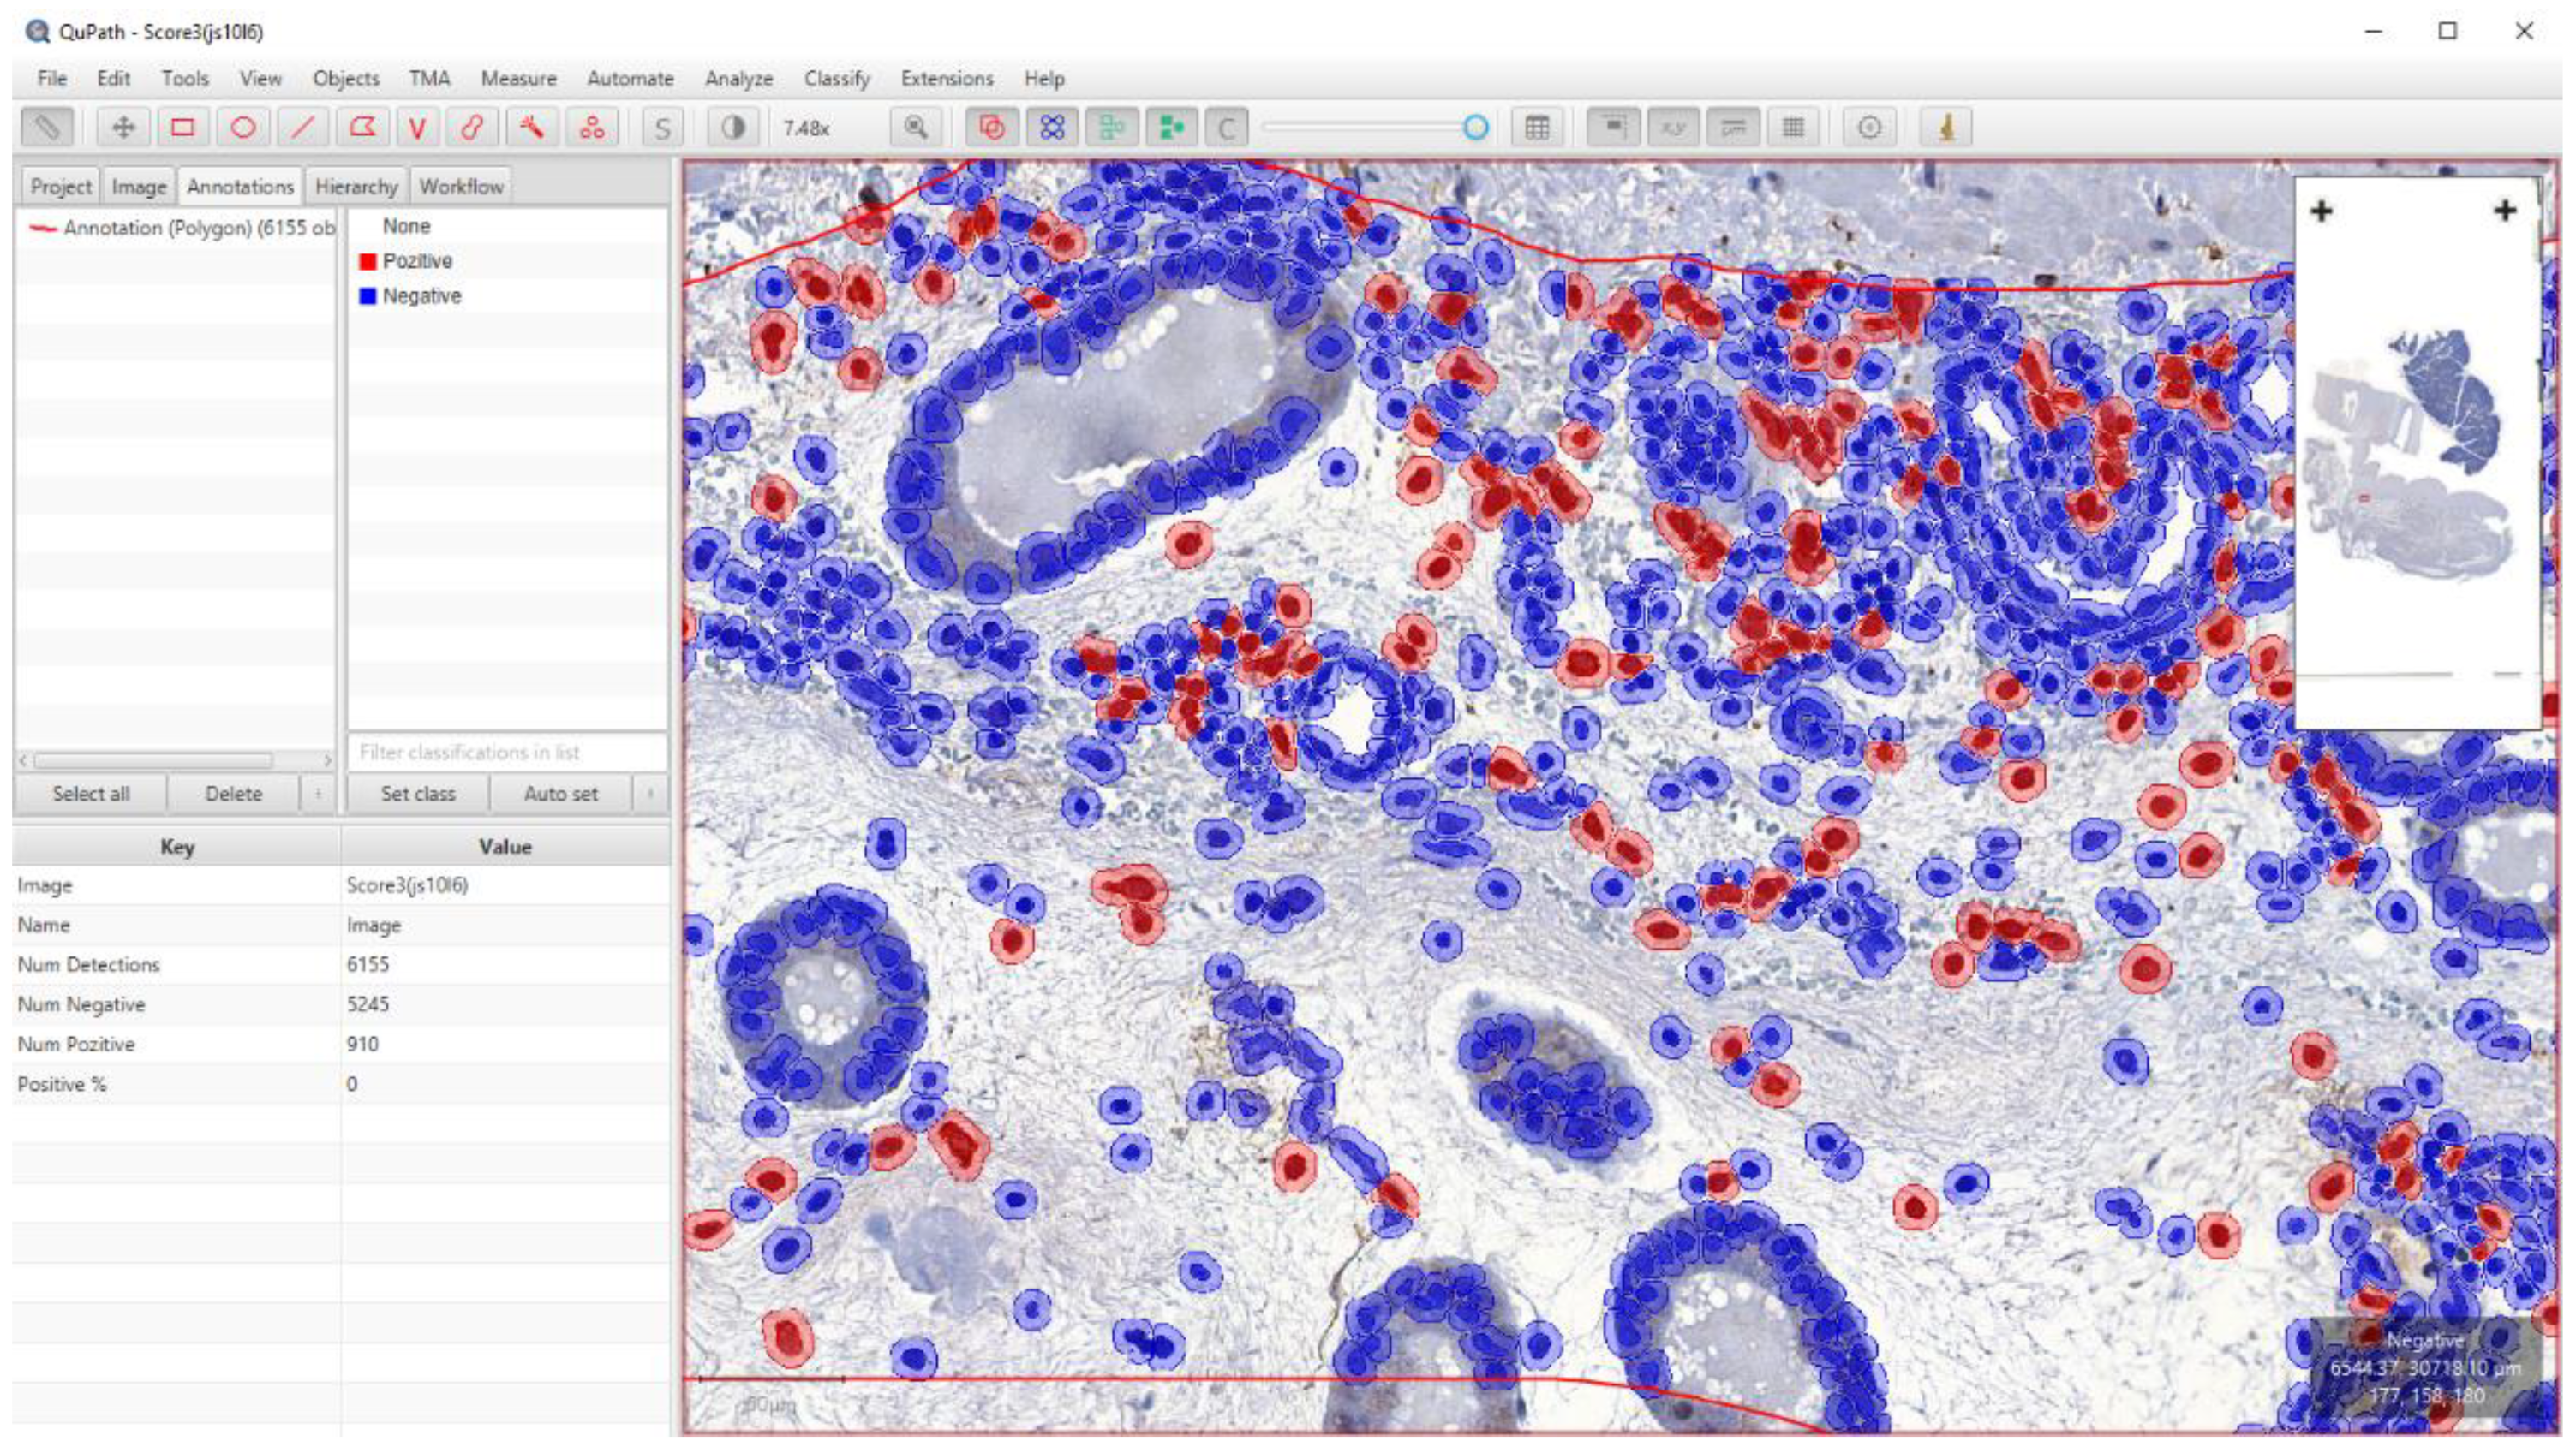Select the Ellipse annotation tool
This screenshot has height=1447, width=2576.
pyautogui.click(x=243, y=128)
